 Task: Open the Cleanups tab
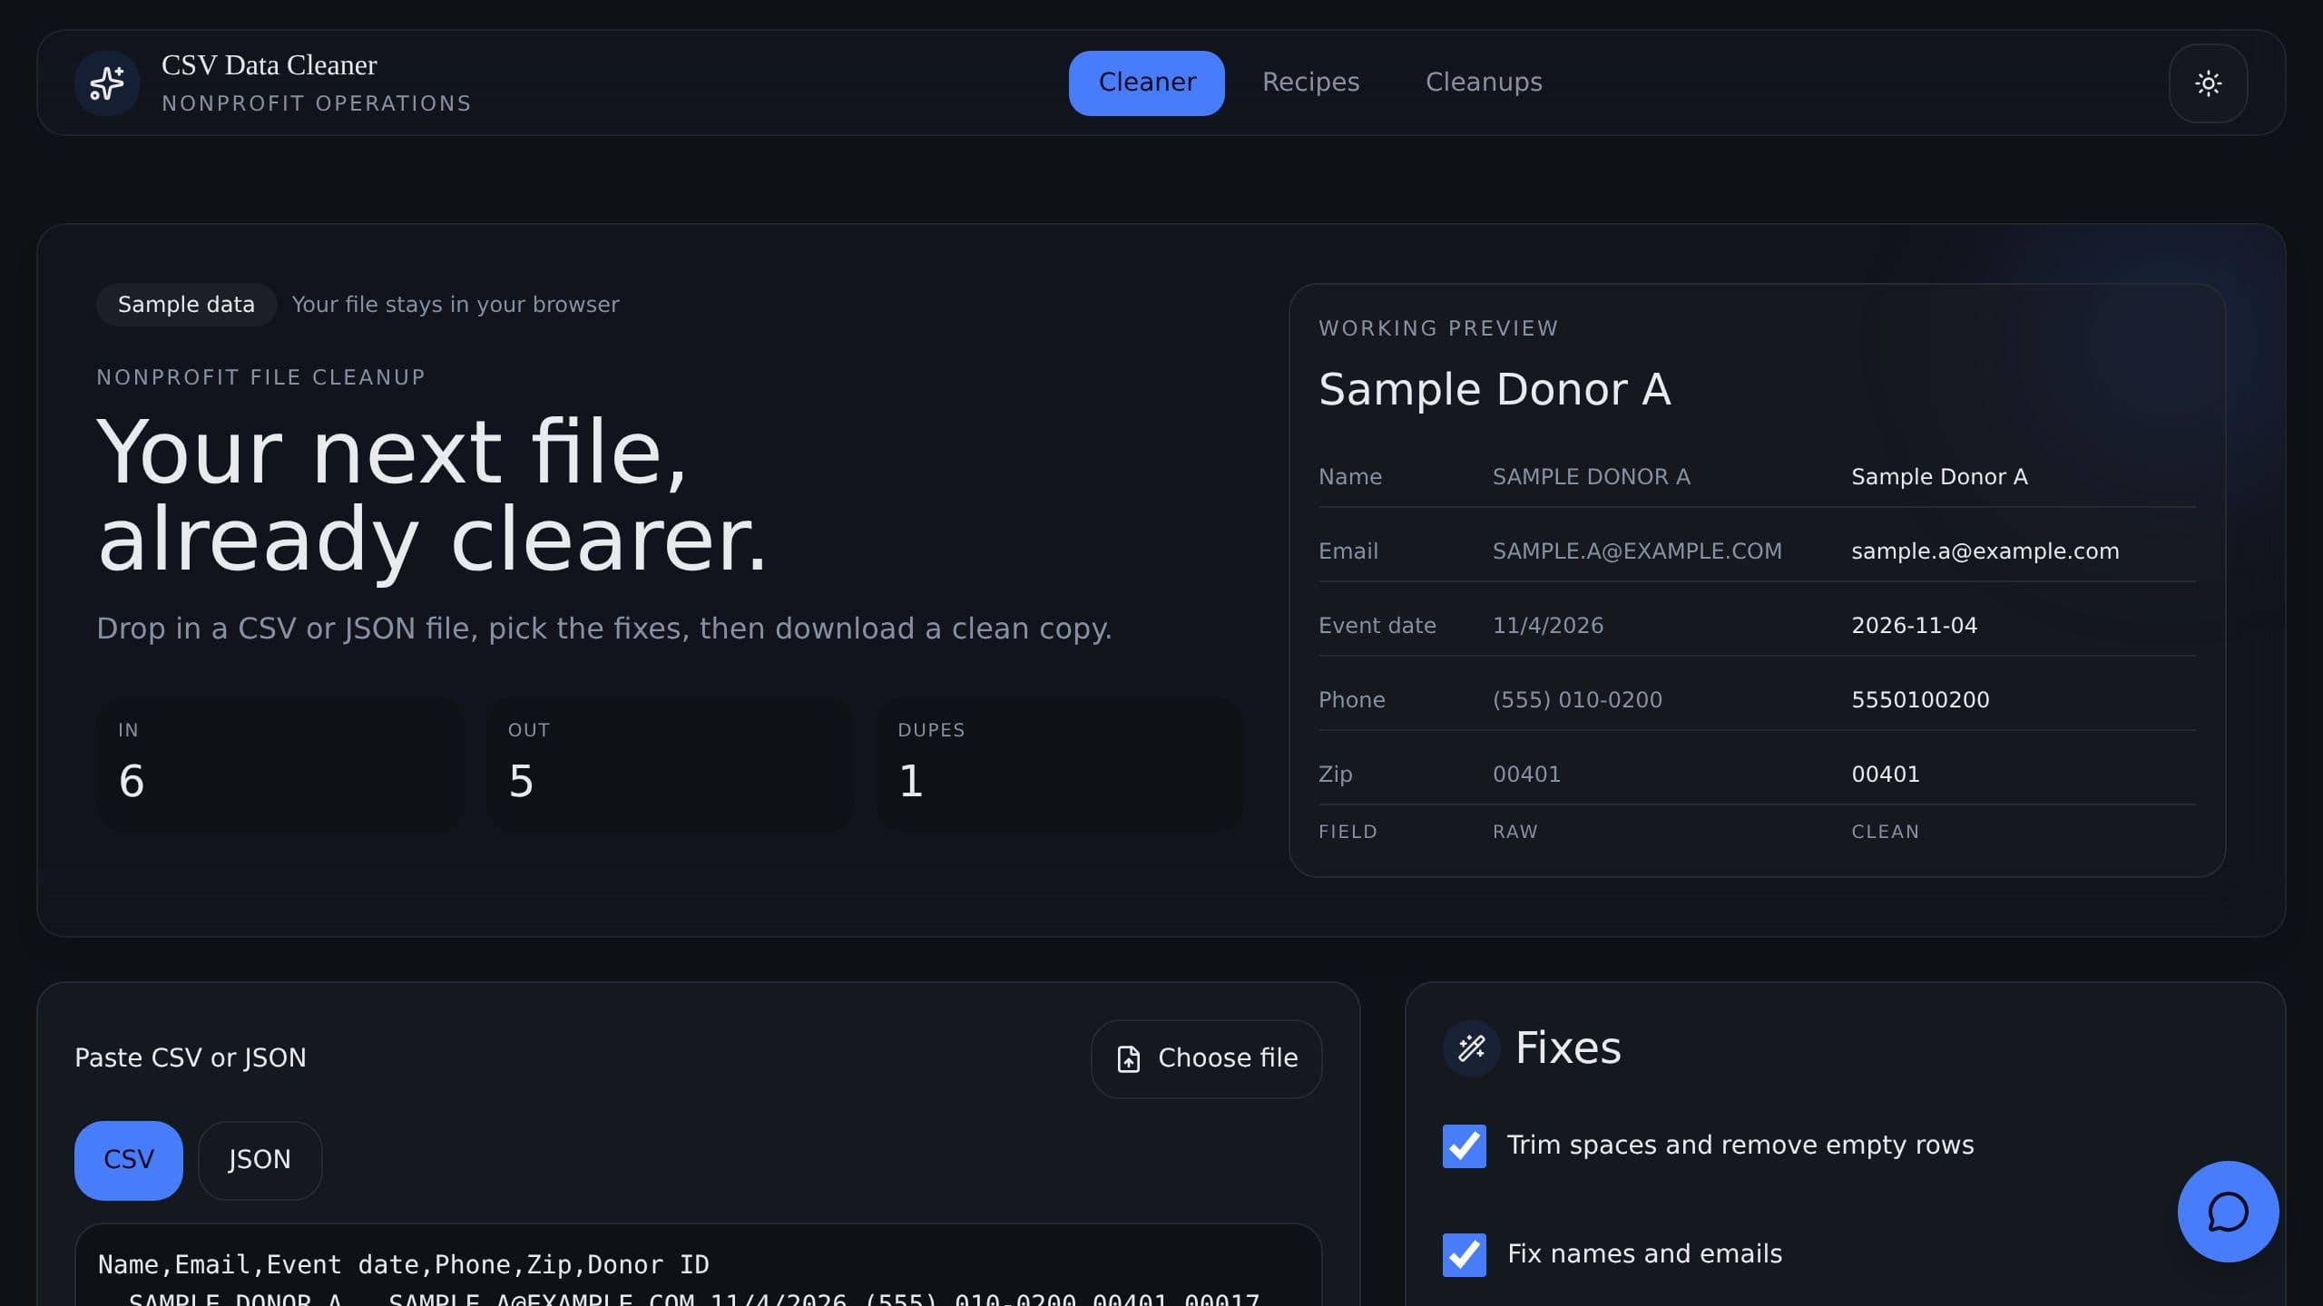[x=1484, y=83]
